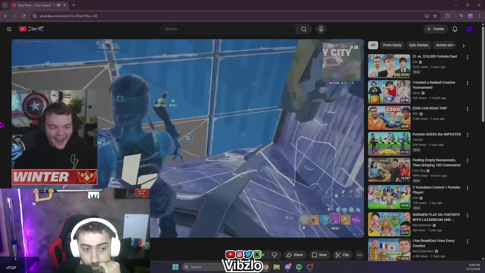This screenshot has height=273, width=485.
Task: Open '$1 vs. $10,000 Fortnite Duo!' thumbnail
Action: point(389,66)
